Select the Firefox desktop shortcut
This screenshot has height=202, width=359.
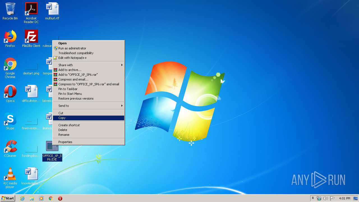coord(10,39)
